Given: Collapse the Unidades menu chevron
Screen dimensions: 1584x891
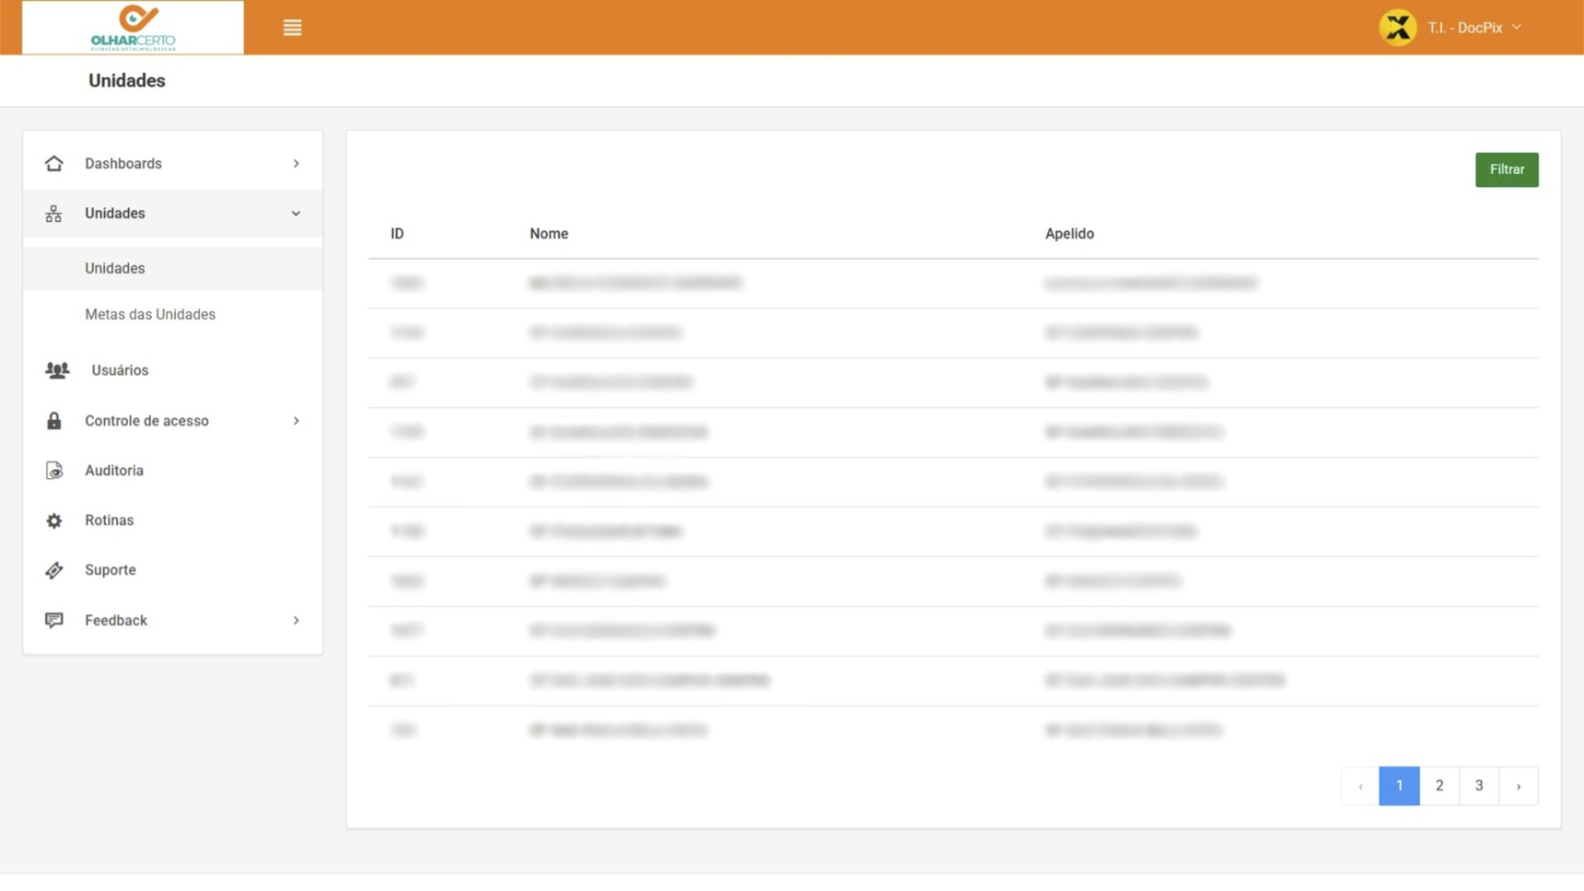Looking at the screenshot, I should (x=296, y=214).
